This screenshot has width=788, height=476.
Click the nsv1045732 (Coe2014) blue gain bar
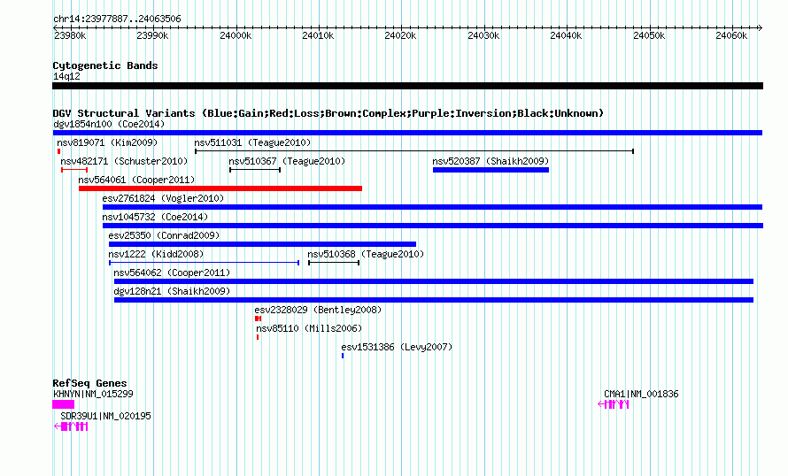point(433,226)
